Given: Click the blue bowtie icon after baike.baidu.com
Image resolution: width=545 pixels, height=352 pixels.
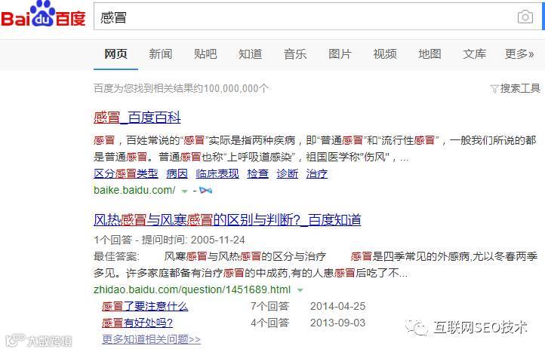Looking at the screenshot, I should (x=206, y=190).
